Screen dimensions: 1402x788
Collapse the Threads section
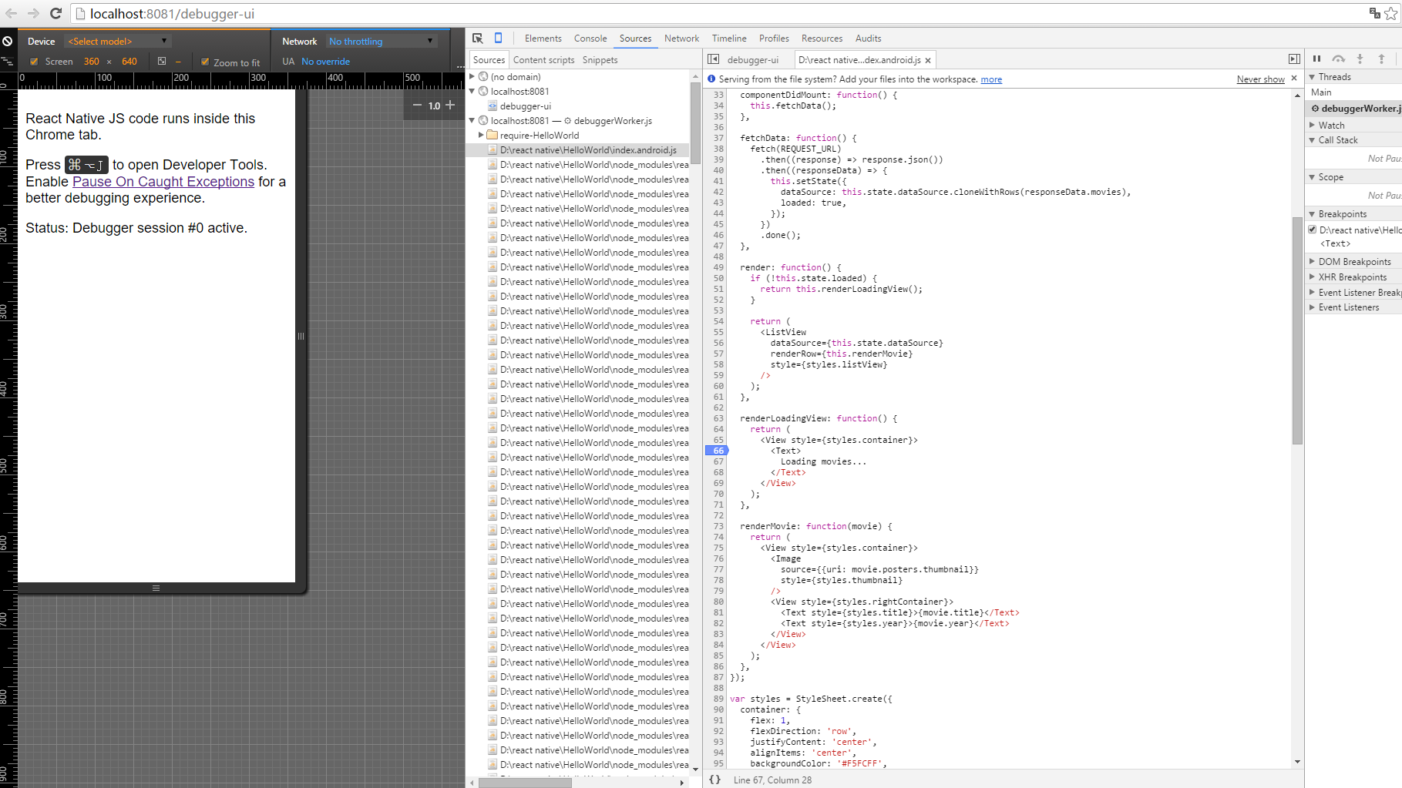click(1312, 77)
